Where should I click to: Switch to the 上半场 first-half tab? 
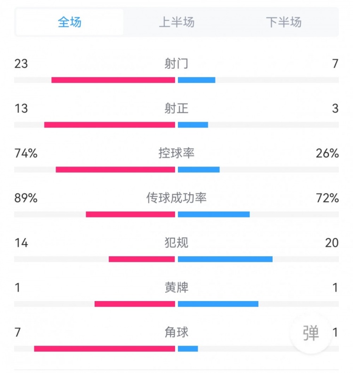176,22
